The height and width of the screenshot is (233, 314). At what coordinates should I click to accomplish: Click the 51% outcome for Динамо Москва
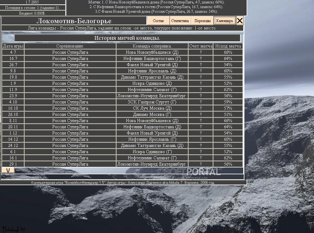[228, 114]
